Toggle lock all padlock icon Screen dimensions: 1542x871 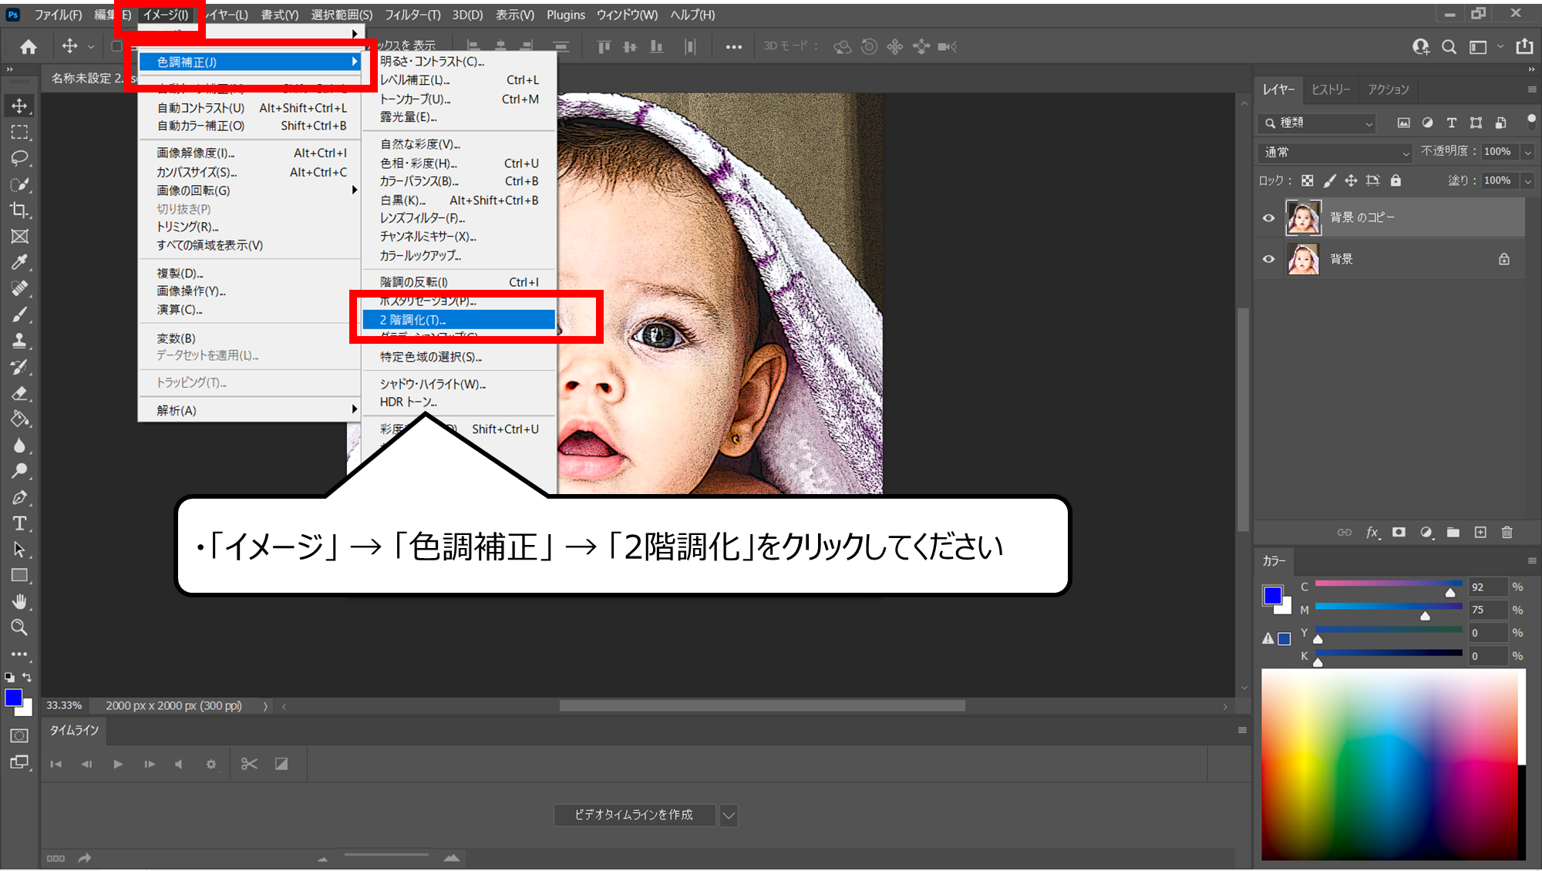point(1396,180)
